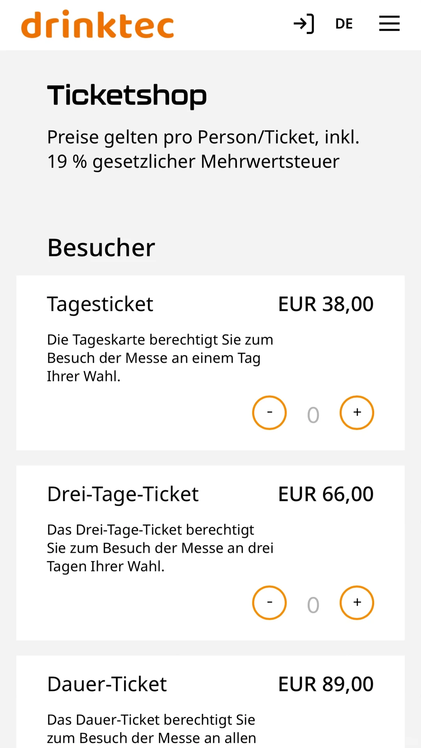Click the Dauer-Ticket description text

152,729
